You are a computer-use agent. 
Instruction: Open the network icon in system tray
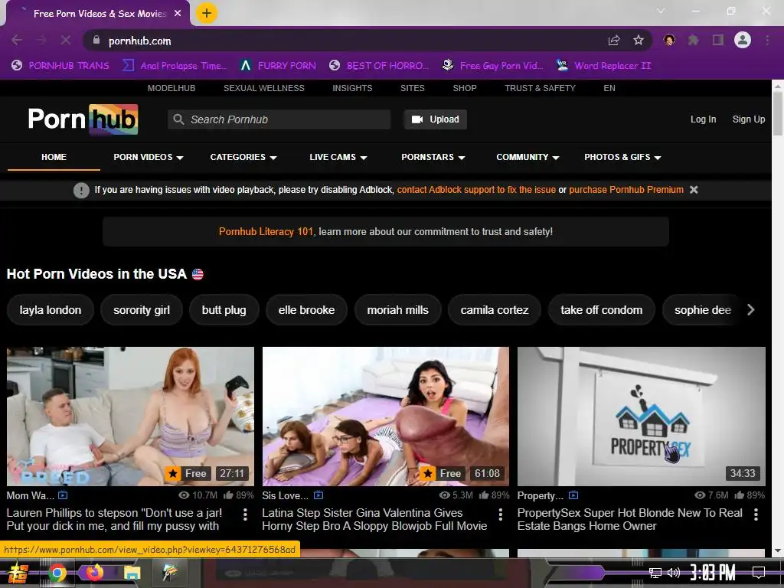(x=655, y=573)
